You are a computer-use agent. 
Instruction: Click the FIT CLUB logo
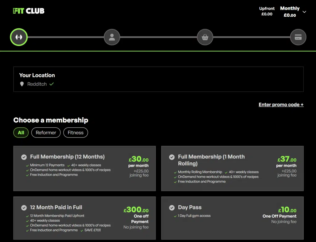[28, 10]
